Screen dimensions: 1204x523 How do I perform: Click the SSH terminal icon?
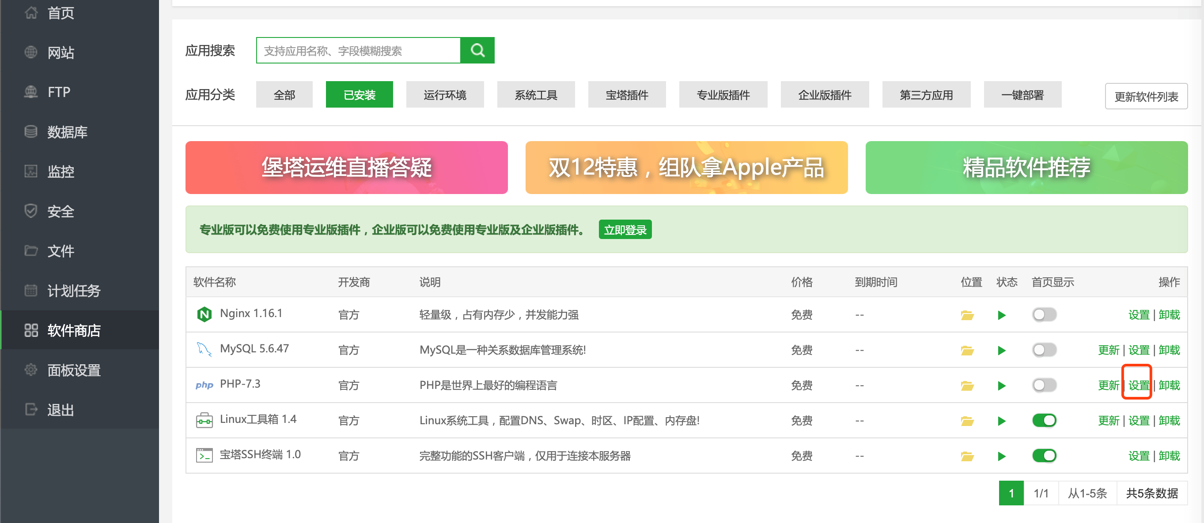click(x=204, y=456)
